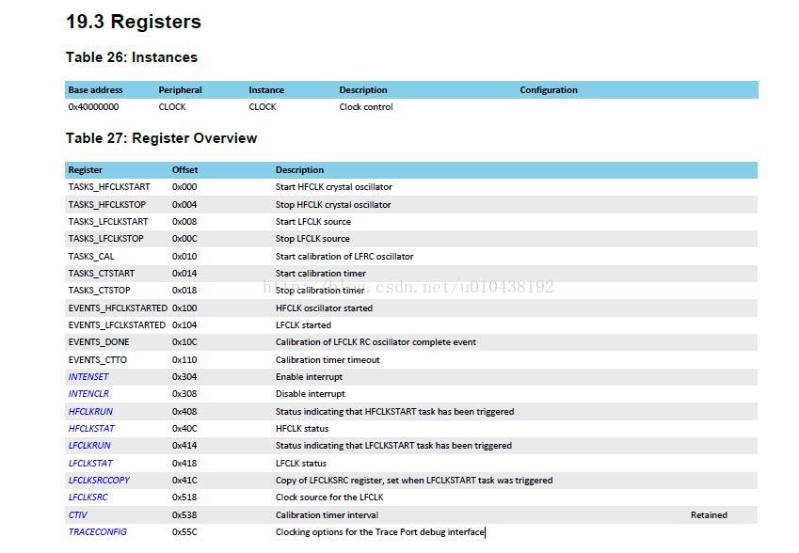This screenshot has height=553, width=799.
Task: Click the 'Register' column header
Action: coord(85,170)
